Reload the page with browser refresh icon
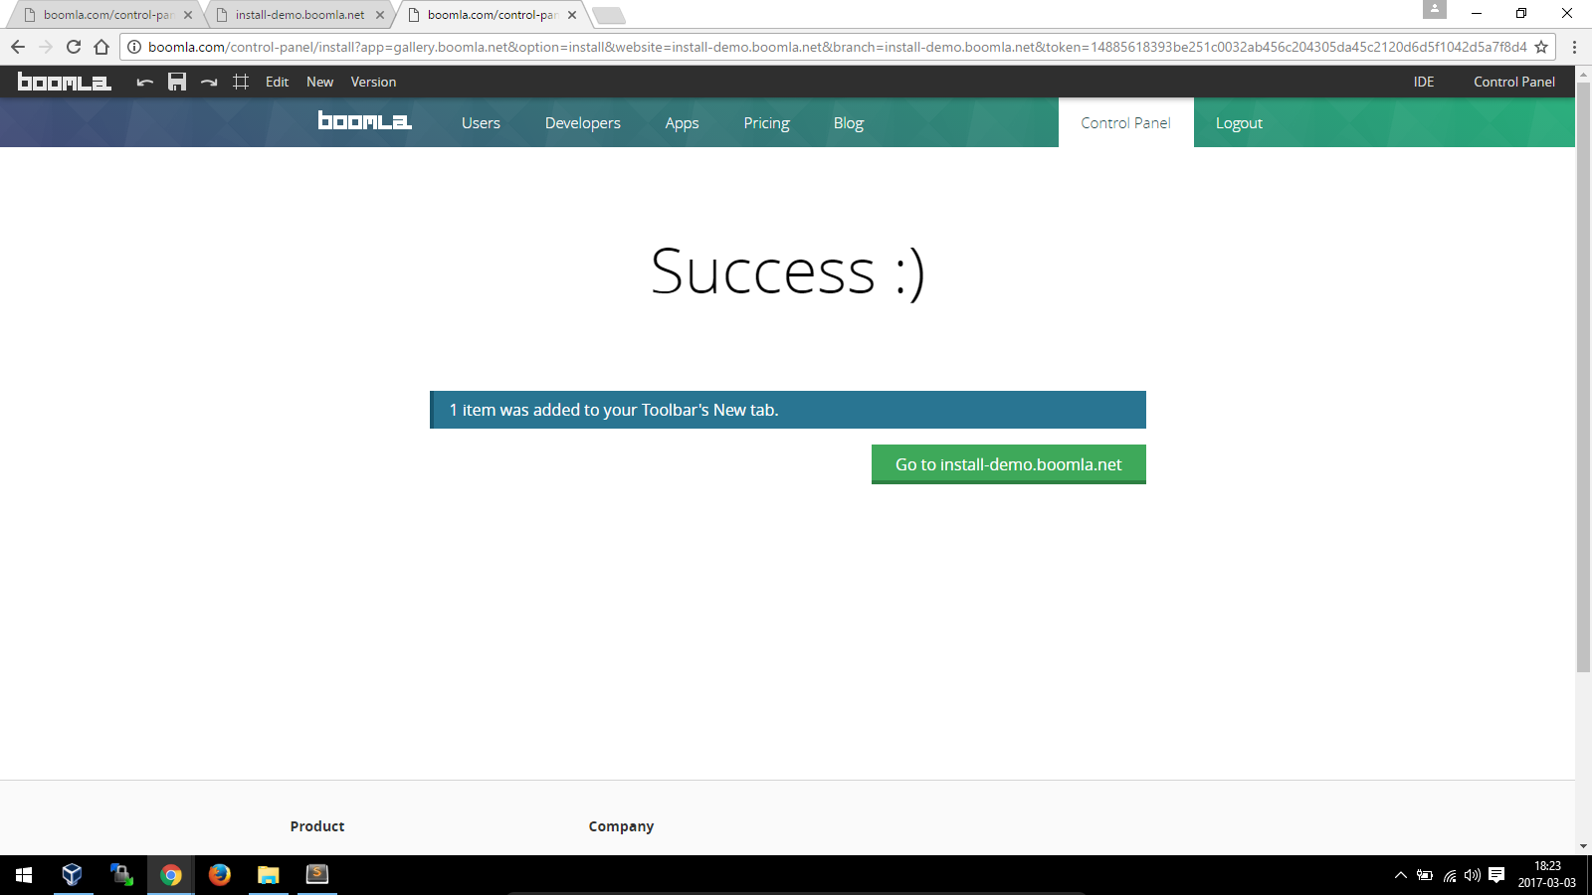This screenshot has height=895, width=1592. [74, 47]
